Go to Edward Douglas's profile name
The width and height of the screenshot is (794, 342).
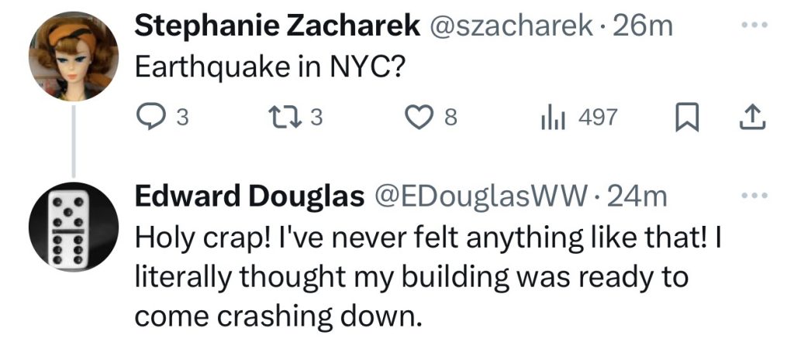pos(250,197)
